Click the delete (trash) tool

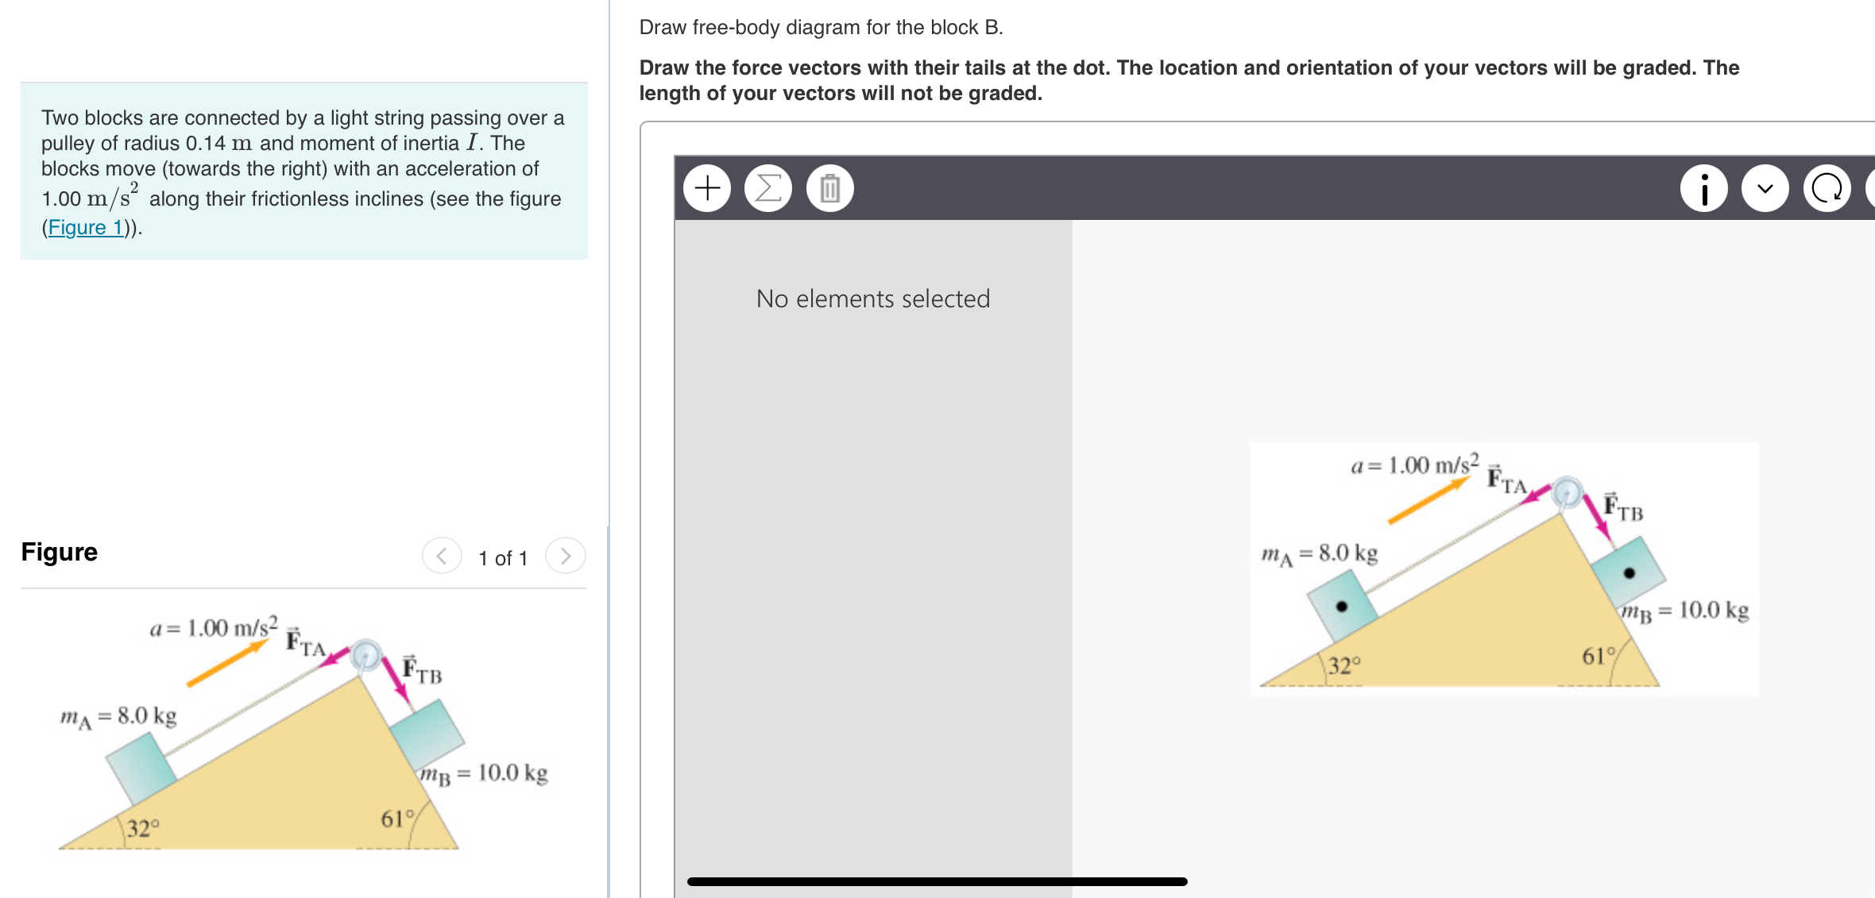coord(829,187)
